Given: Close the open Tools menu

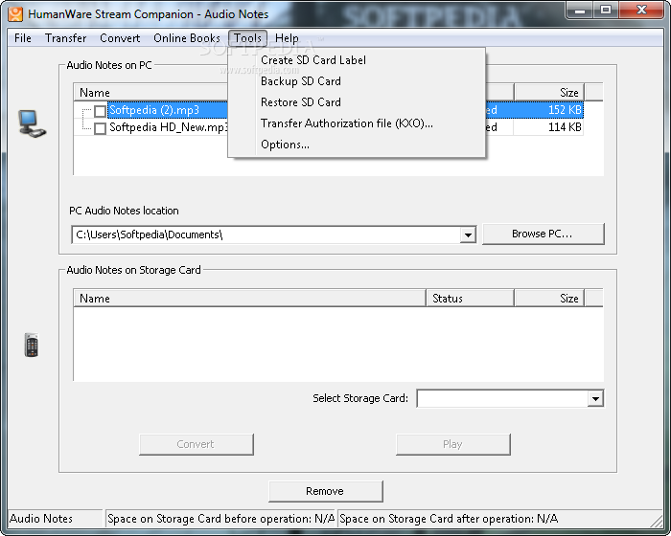Looking at the screenshot, I should 247,38.
